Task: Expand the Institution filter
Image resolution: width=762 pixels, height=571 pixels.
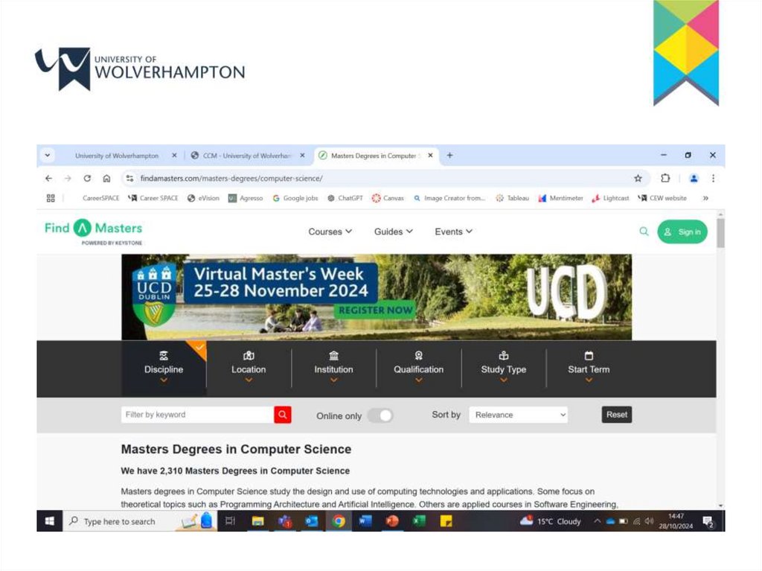Action: pyautogui.click(x=334, y=369)
